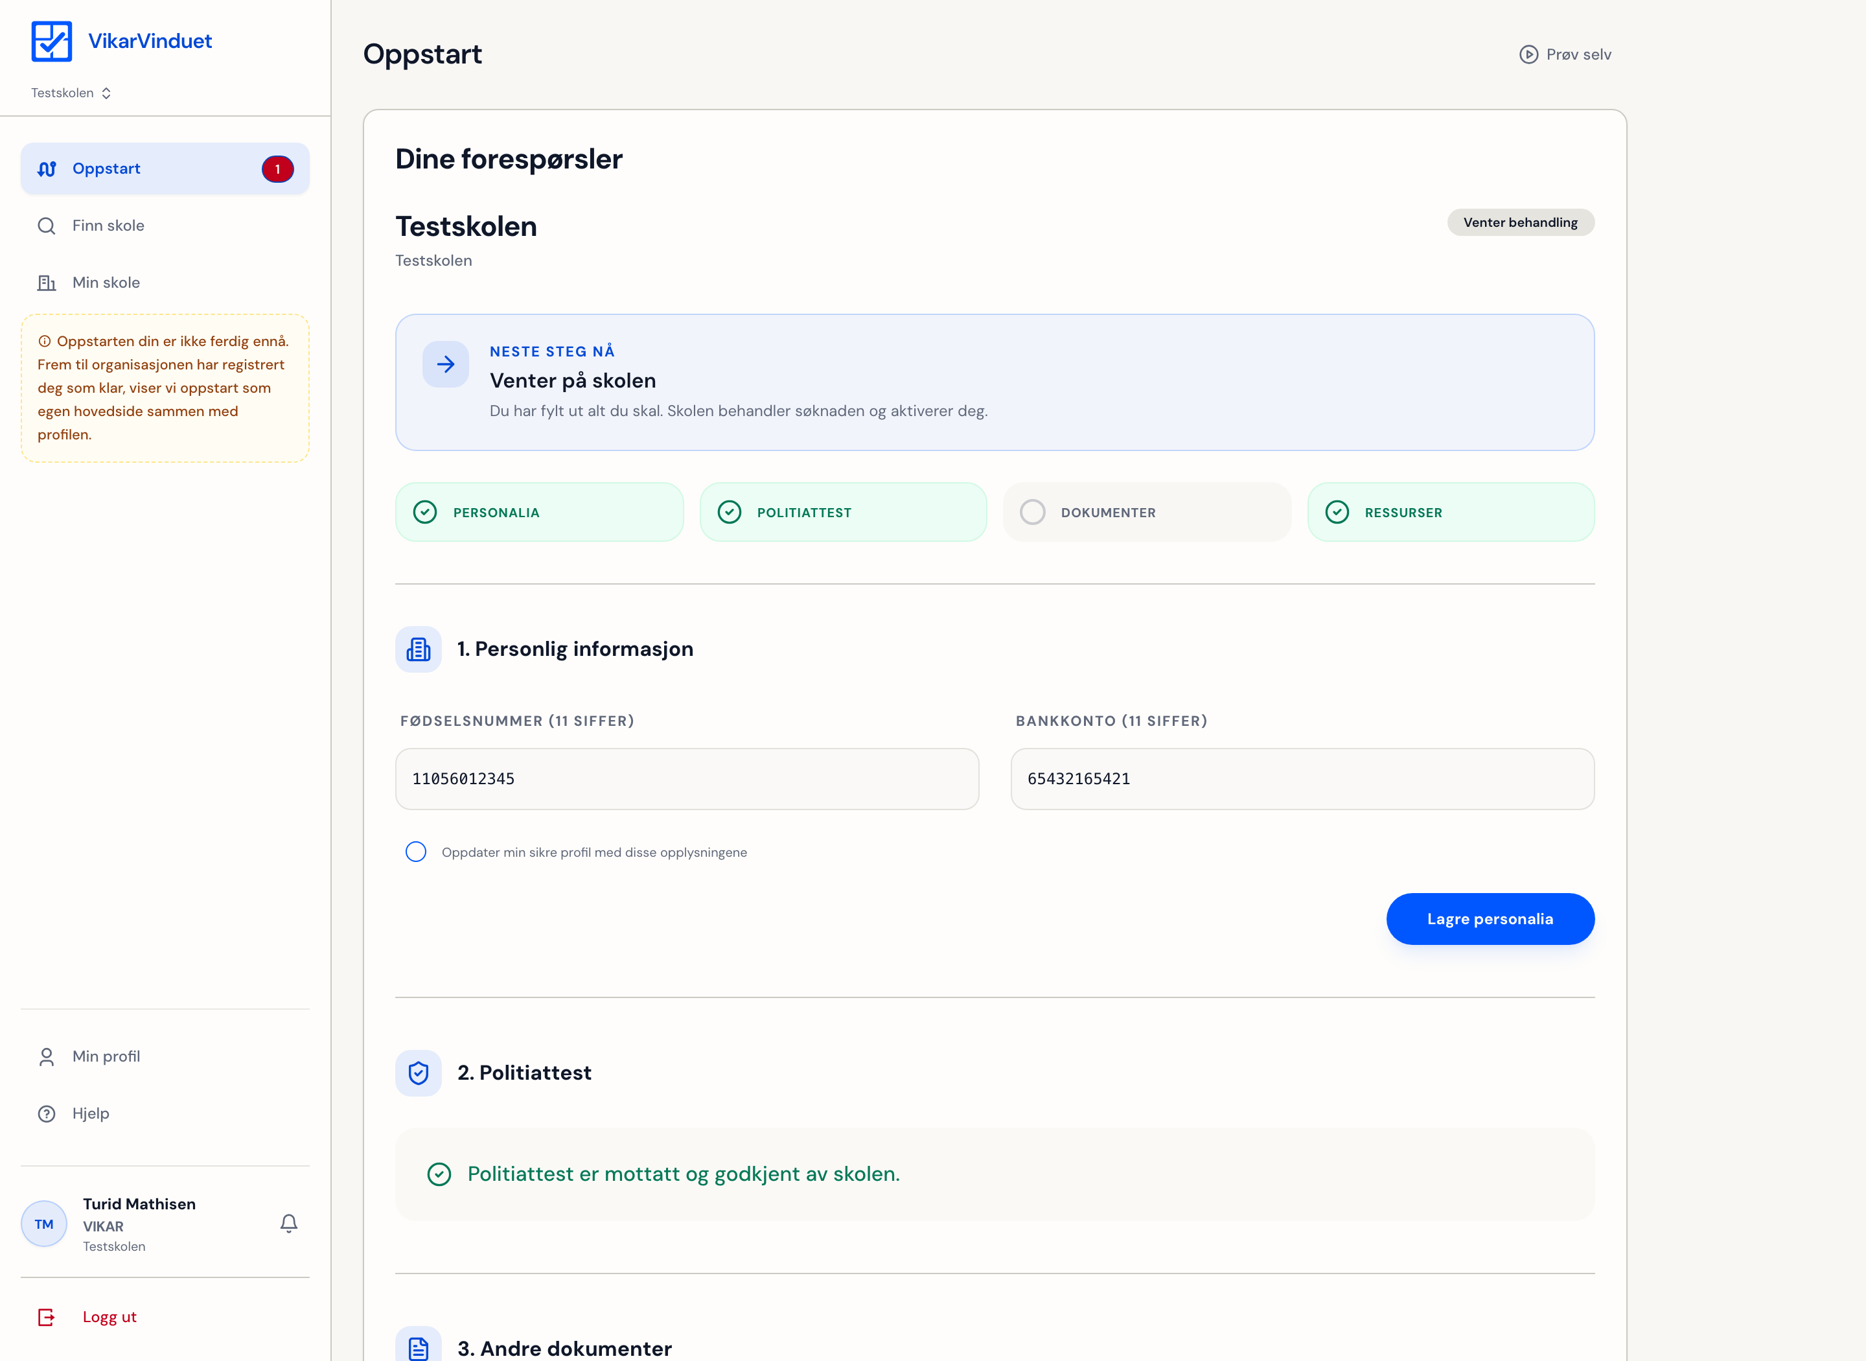1866x1361 pixels.
Task: Open Finn skole in sidebar
Action: pos(165,226)
